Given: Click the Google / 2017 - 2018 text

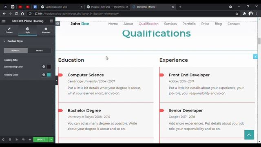Looking at the screenshot, I should click(x=182, y=117).
